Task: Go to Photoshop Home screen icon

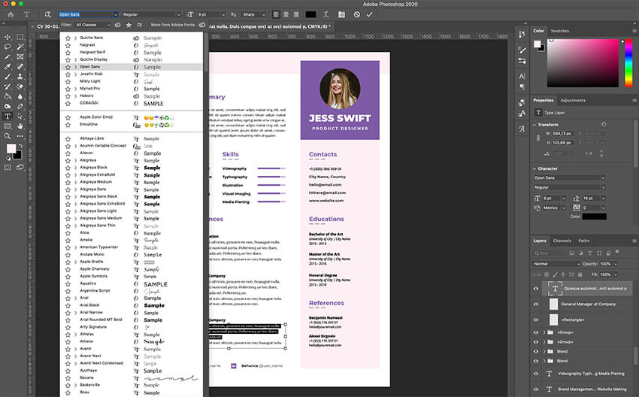Action: [x=11, y=15]
